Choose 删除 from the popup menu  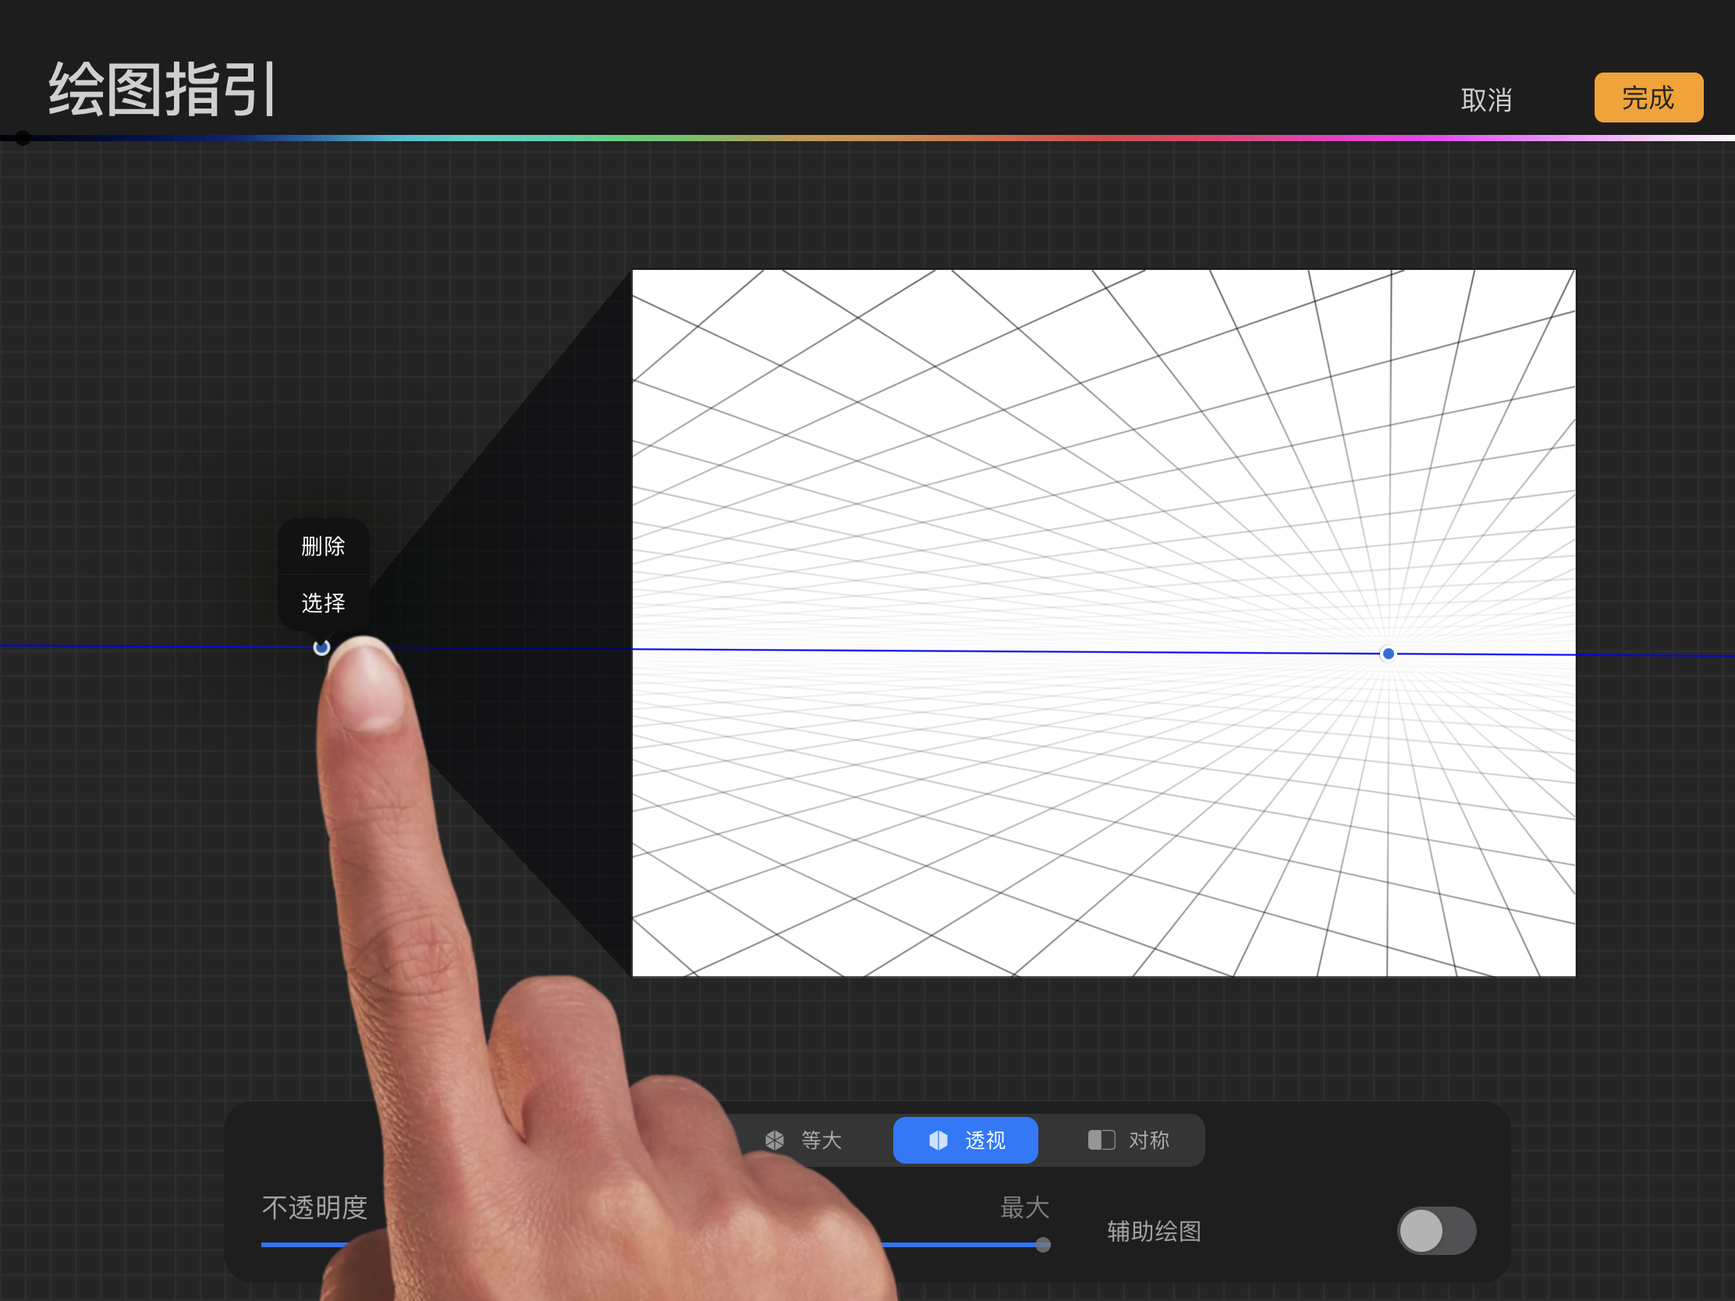pyautogui.click(x=323, y=546)
